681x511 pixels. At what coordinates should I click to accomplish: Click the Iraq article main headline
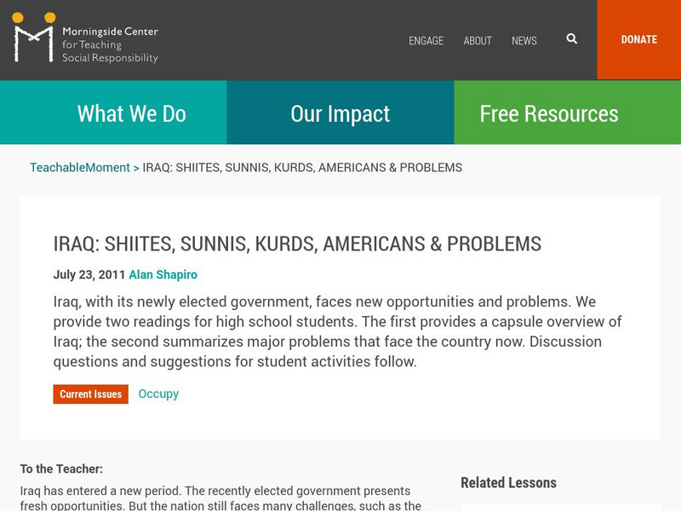point(297,244)
